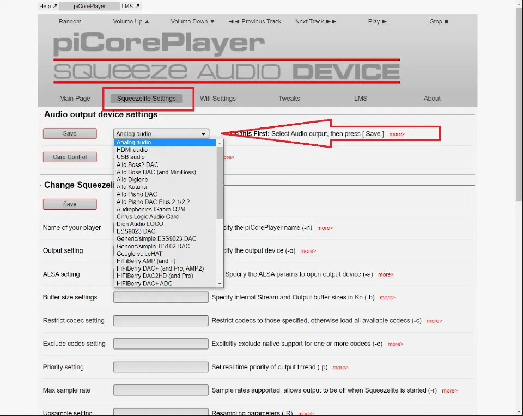Choose HiFiBerry DAC+ ADC
The width and height of the screenshot is (523, 416).
pyautogui.click(x=165, y=283)
